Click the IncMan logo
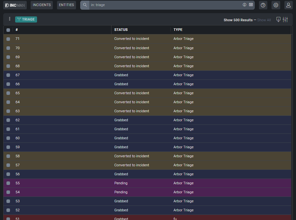 tap(15, 5)
